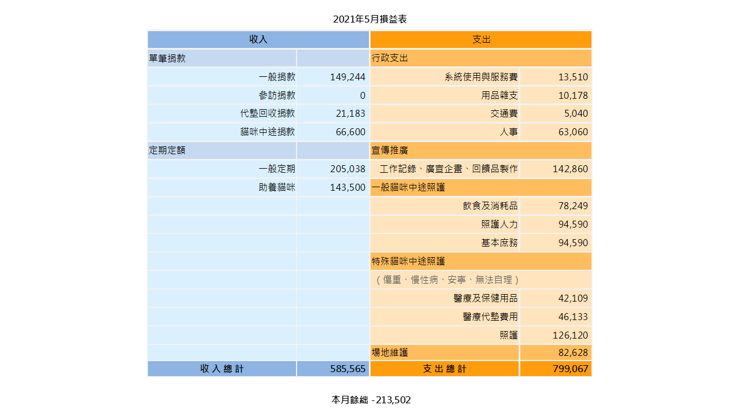The width and height of the screenshot is (740, 416).
Task: Click the 收入總計 footer label
Action: point(222,369)
